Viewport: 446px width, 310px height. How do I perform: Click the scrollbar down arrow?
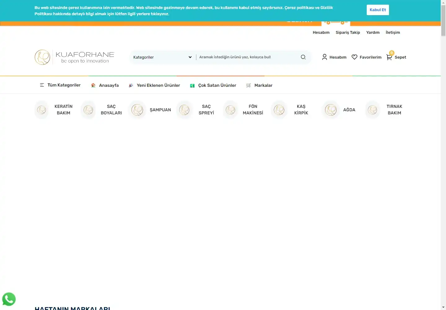[444, 307]
